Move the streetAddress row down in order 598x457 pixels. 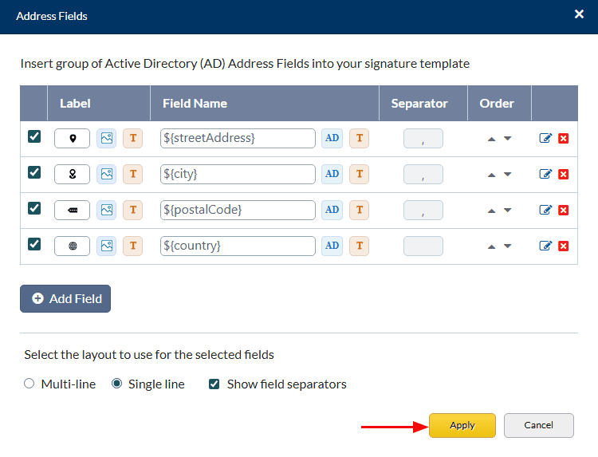pyautogui.click(x=507, y=139)
